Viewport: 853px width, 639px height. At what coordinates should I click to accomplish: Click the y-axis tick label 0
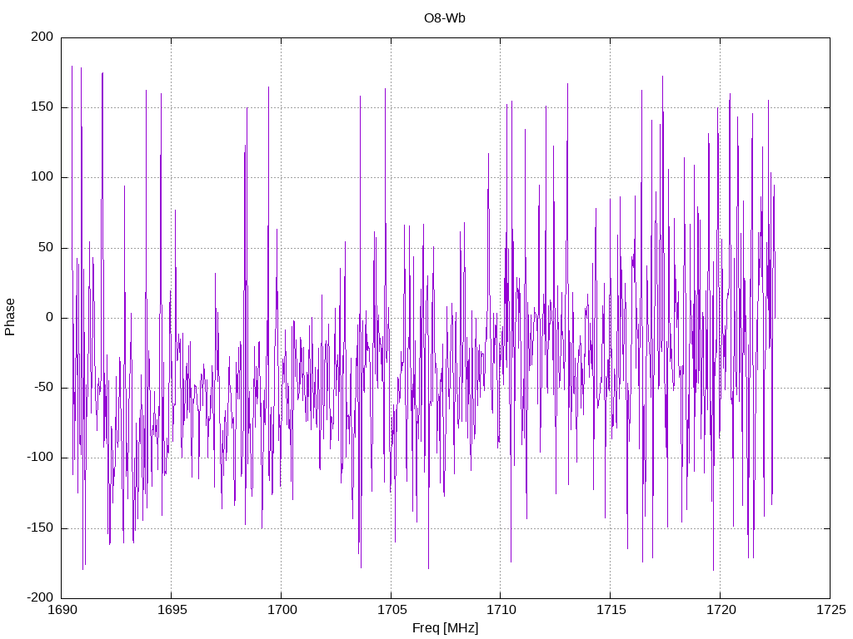pos(50,317)
